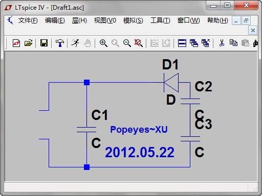Screen dimensions: 262x196
Task: Select the C3 capacitor symbol
Action: [x=190, y=139]
